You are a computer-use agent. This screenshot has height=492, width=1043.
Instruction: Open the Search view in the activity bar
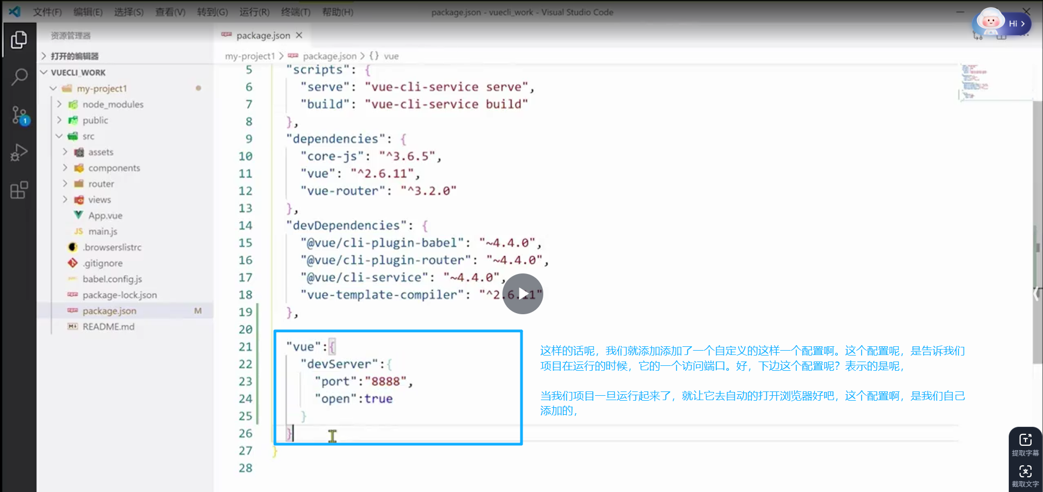click(x=19, y=77)
